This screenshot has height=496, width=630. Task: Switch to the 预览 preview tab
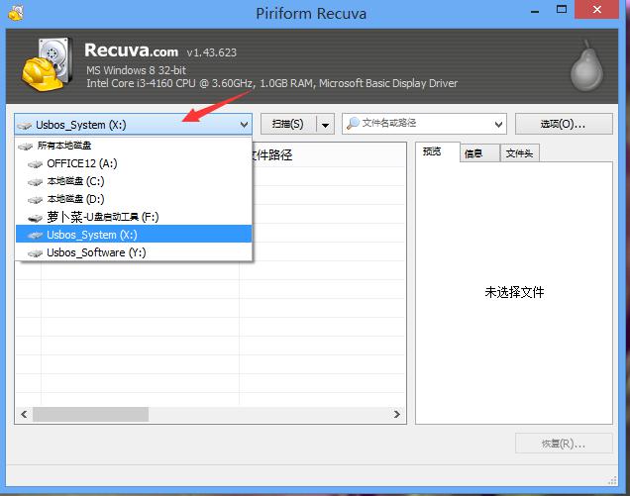pos(437,151)
